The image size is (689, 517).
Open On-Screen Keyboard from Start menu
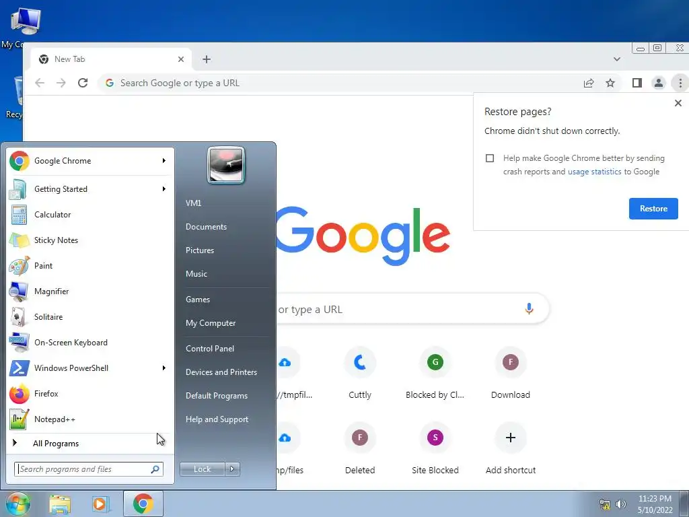tap(88, 342)
